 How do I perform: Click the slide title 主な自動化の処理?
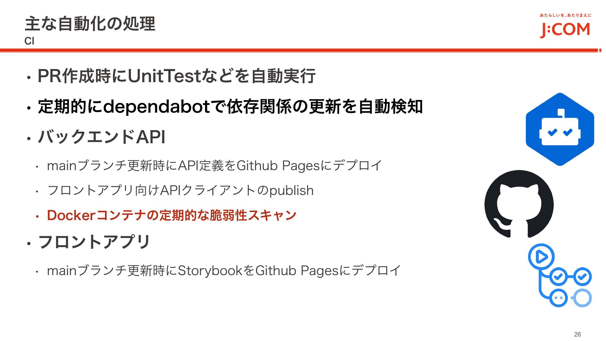90,24
